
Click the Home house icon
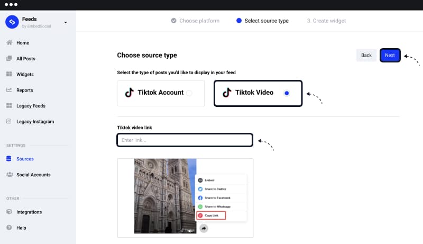(9, 43)
